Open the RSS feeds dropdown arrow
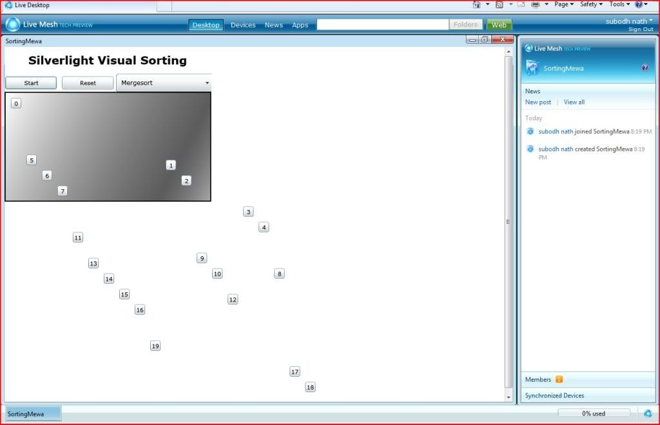 click(x=510, y=5)
